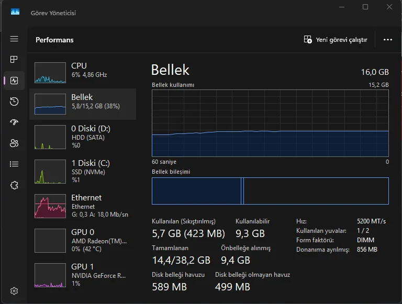
Task: Open the Startup apps icon
Action: (14, 122)
